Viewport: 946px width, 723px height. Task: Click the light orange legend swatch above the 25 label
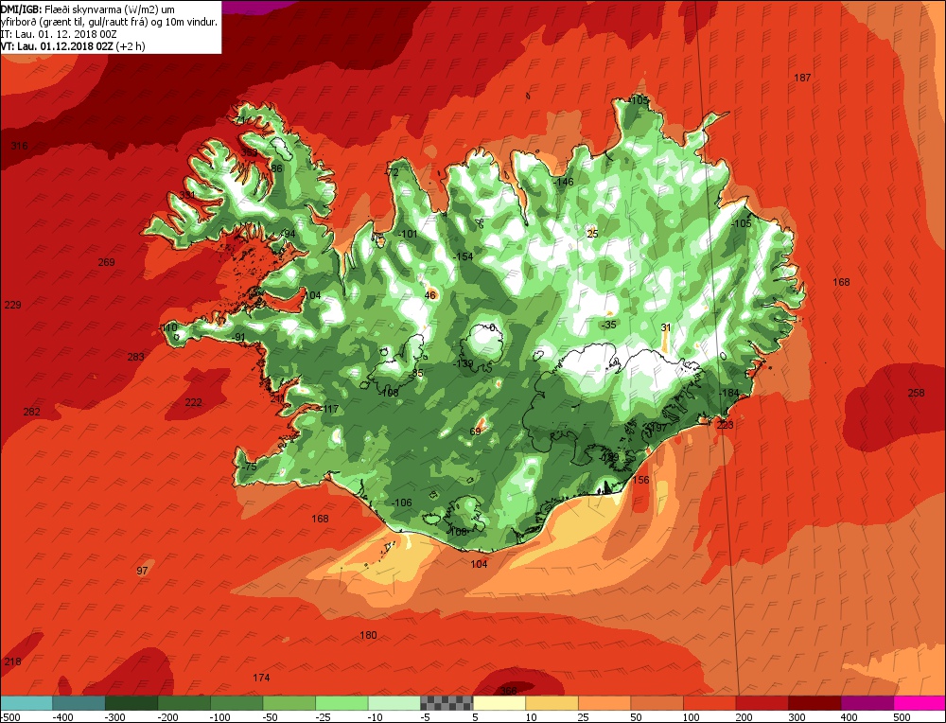pos(604,703)
